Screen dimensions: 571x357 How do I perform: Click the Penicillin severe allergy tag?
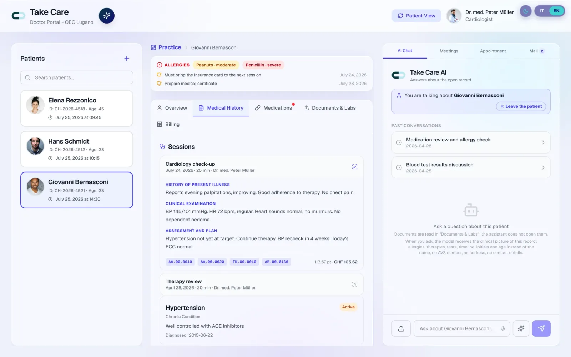coord(263,65)
